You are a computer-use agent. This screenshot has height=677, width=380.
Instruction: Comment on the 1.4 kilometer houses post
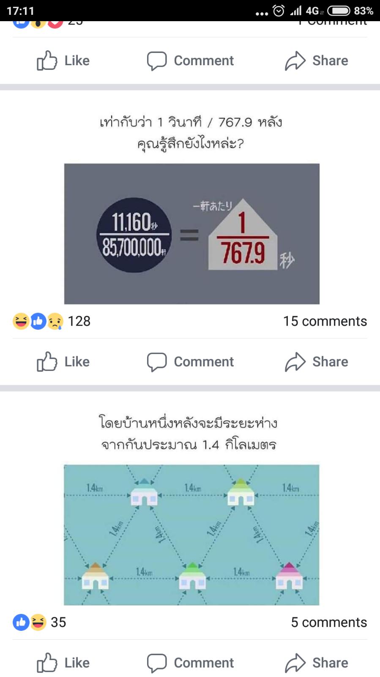190,663
